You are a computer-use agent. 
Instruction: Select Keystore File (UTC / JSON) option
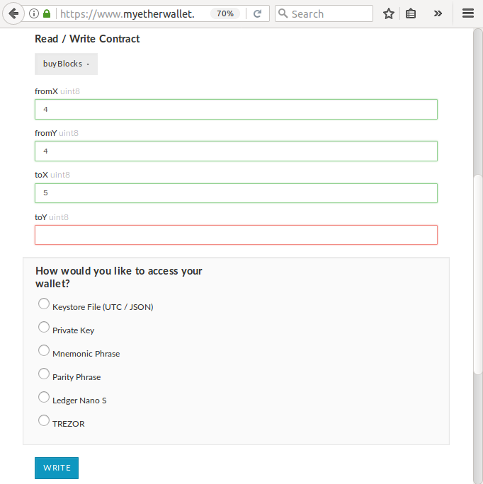pyautogui.click(x=44, y=304)
